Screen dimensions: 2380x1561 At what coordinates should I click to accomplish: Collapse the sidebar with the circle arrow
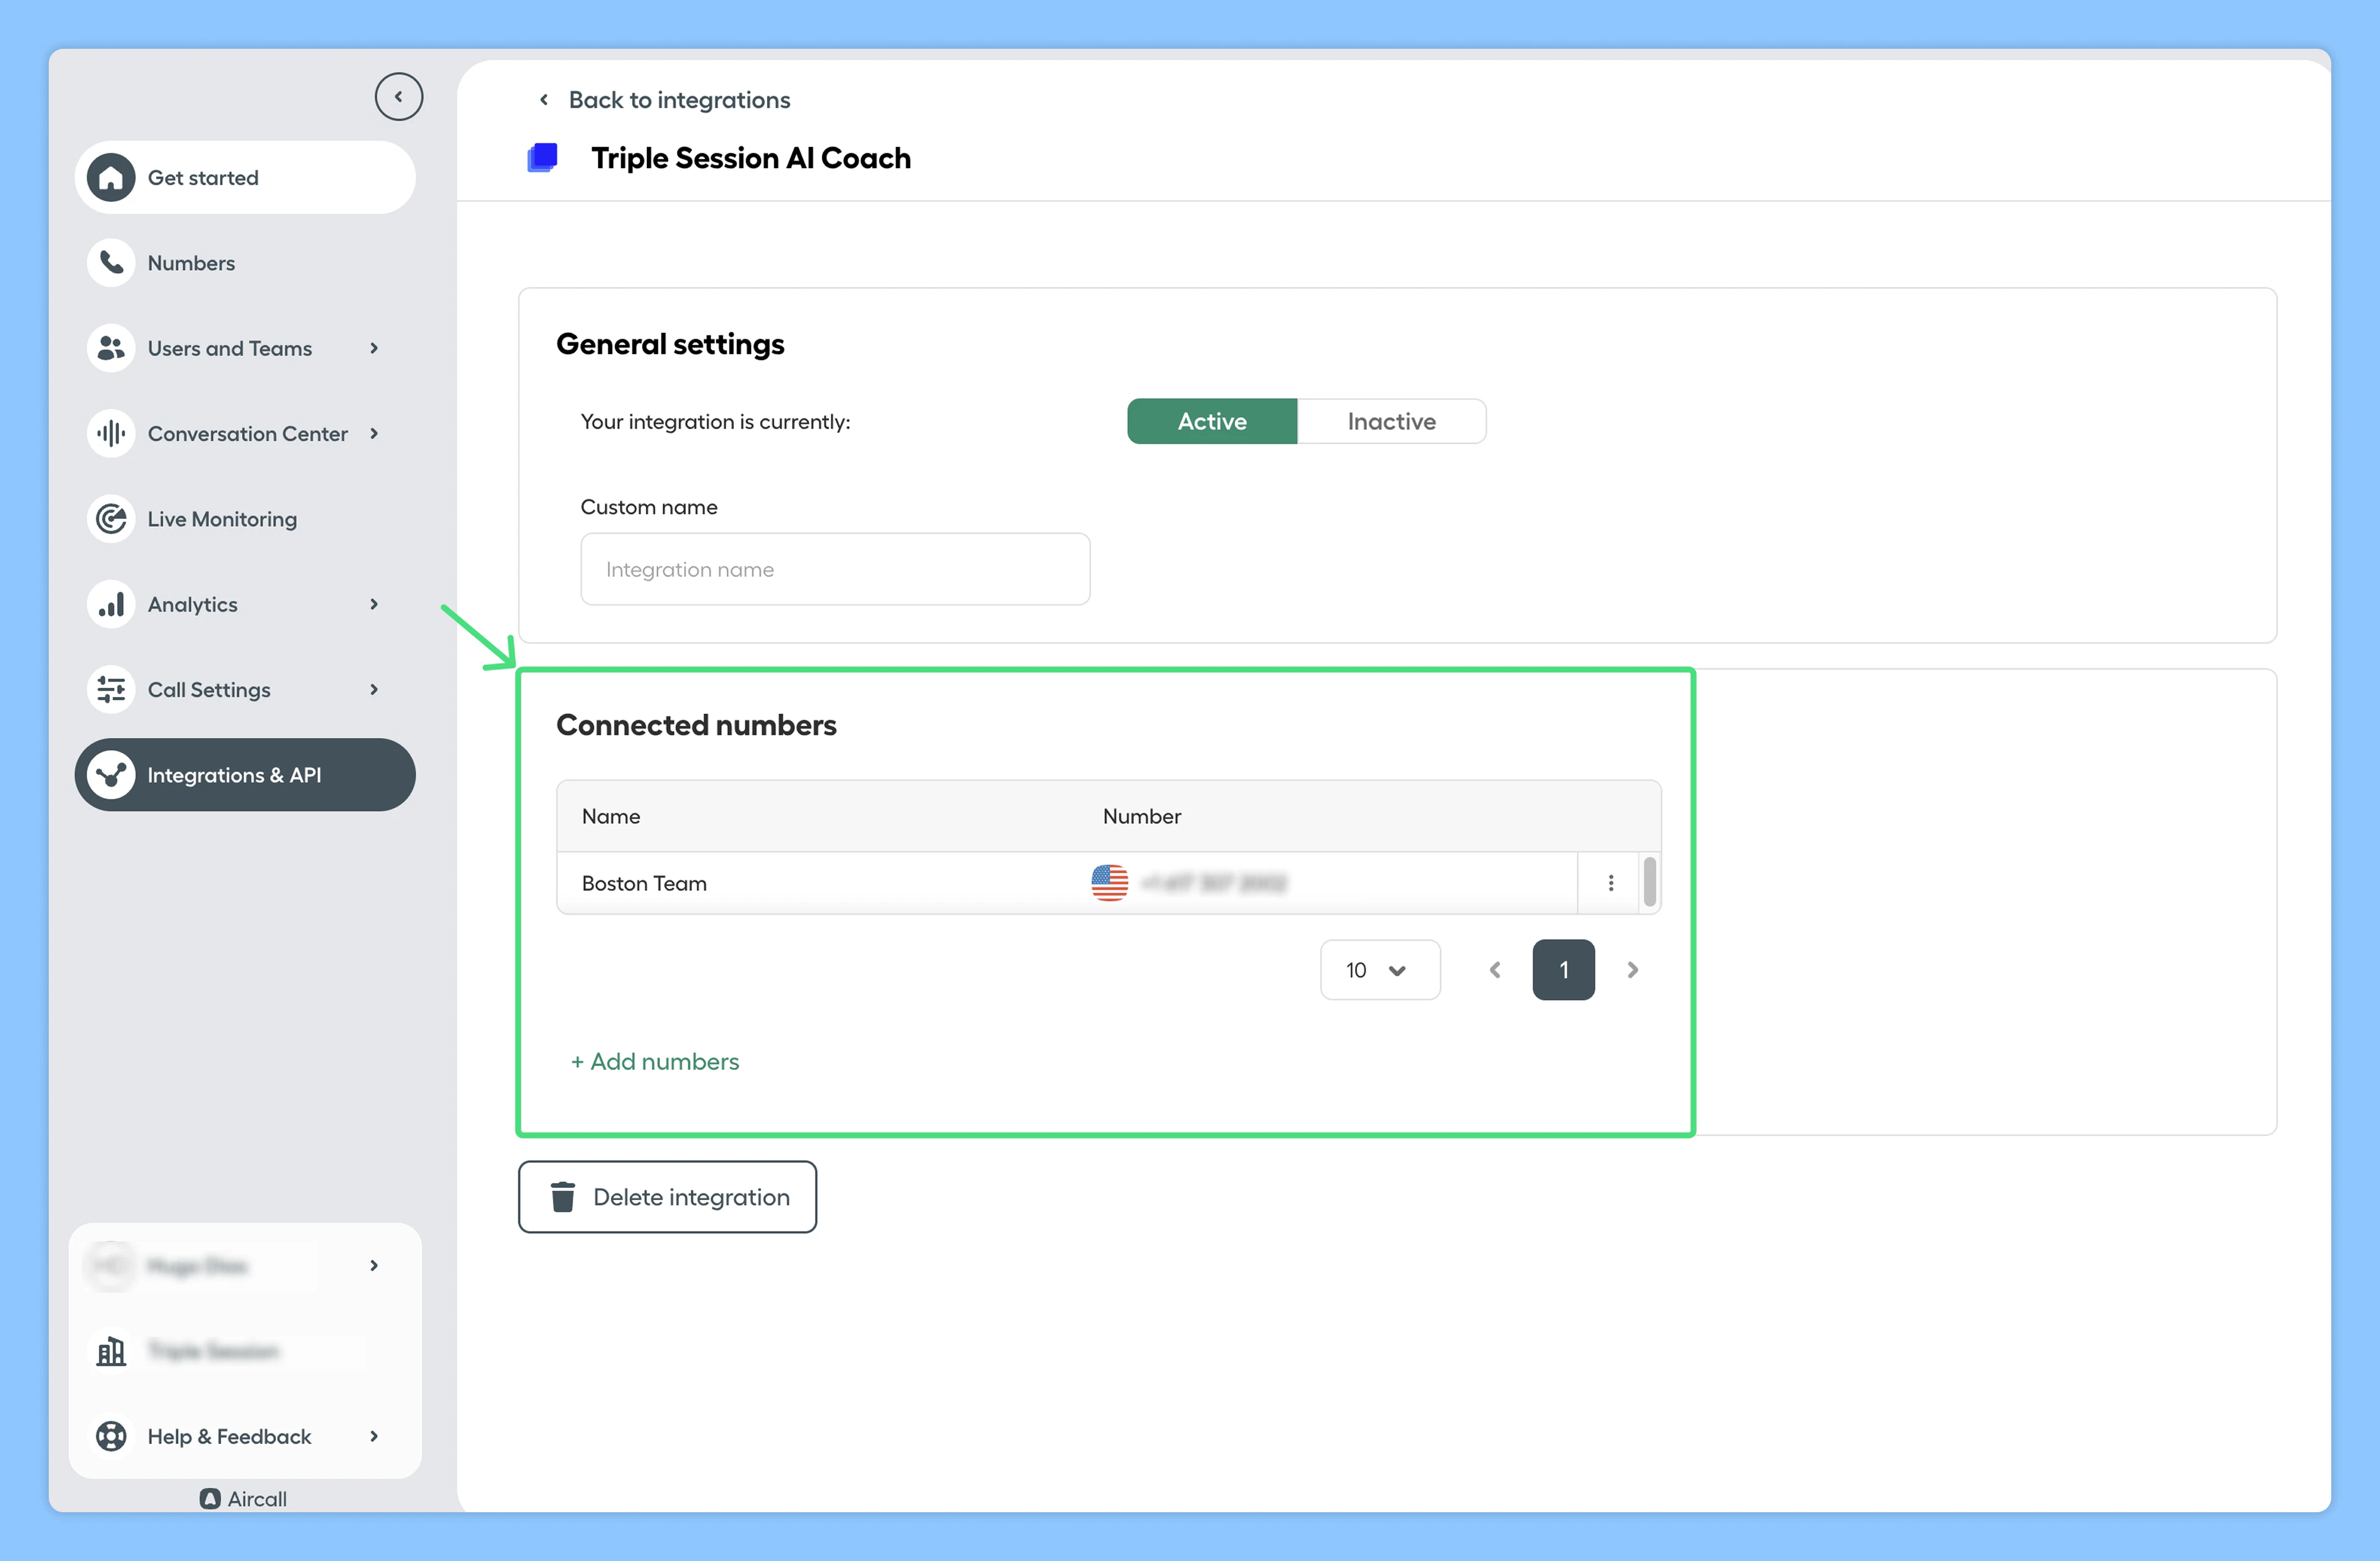tap(398, 97)
